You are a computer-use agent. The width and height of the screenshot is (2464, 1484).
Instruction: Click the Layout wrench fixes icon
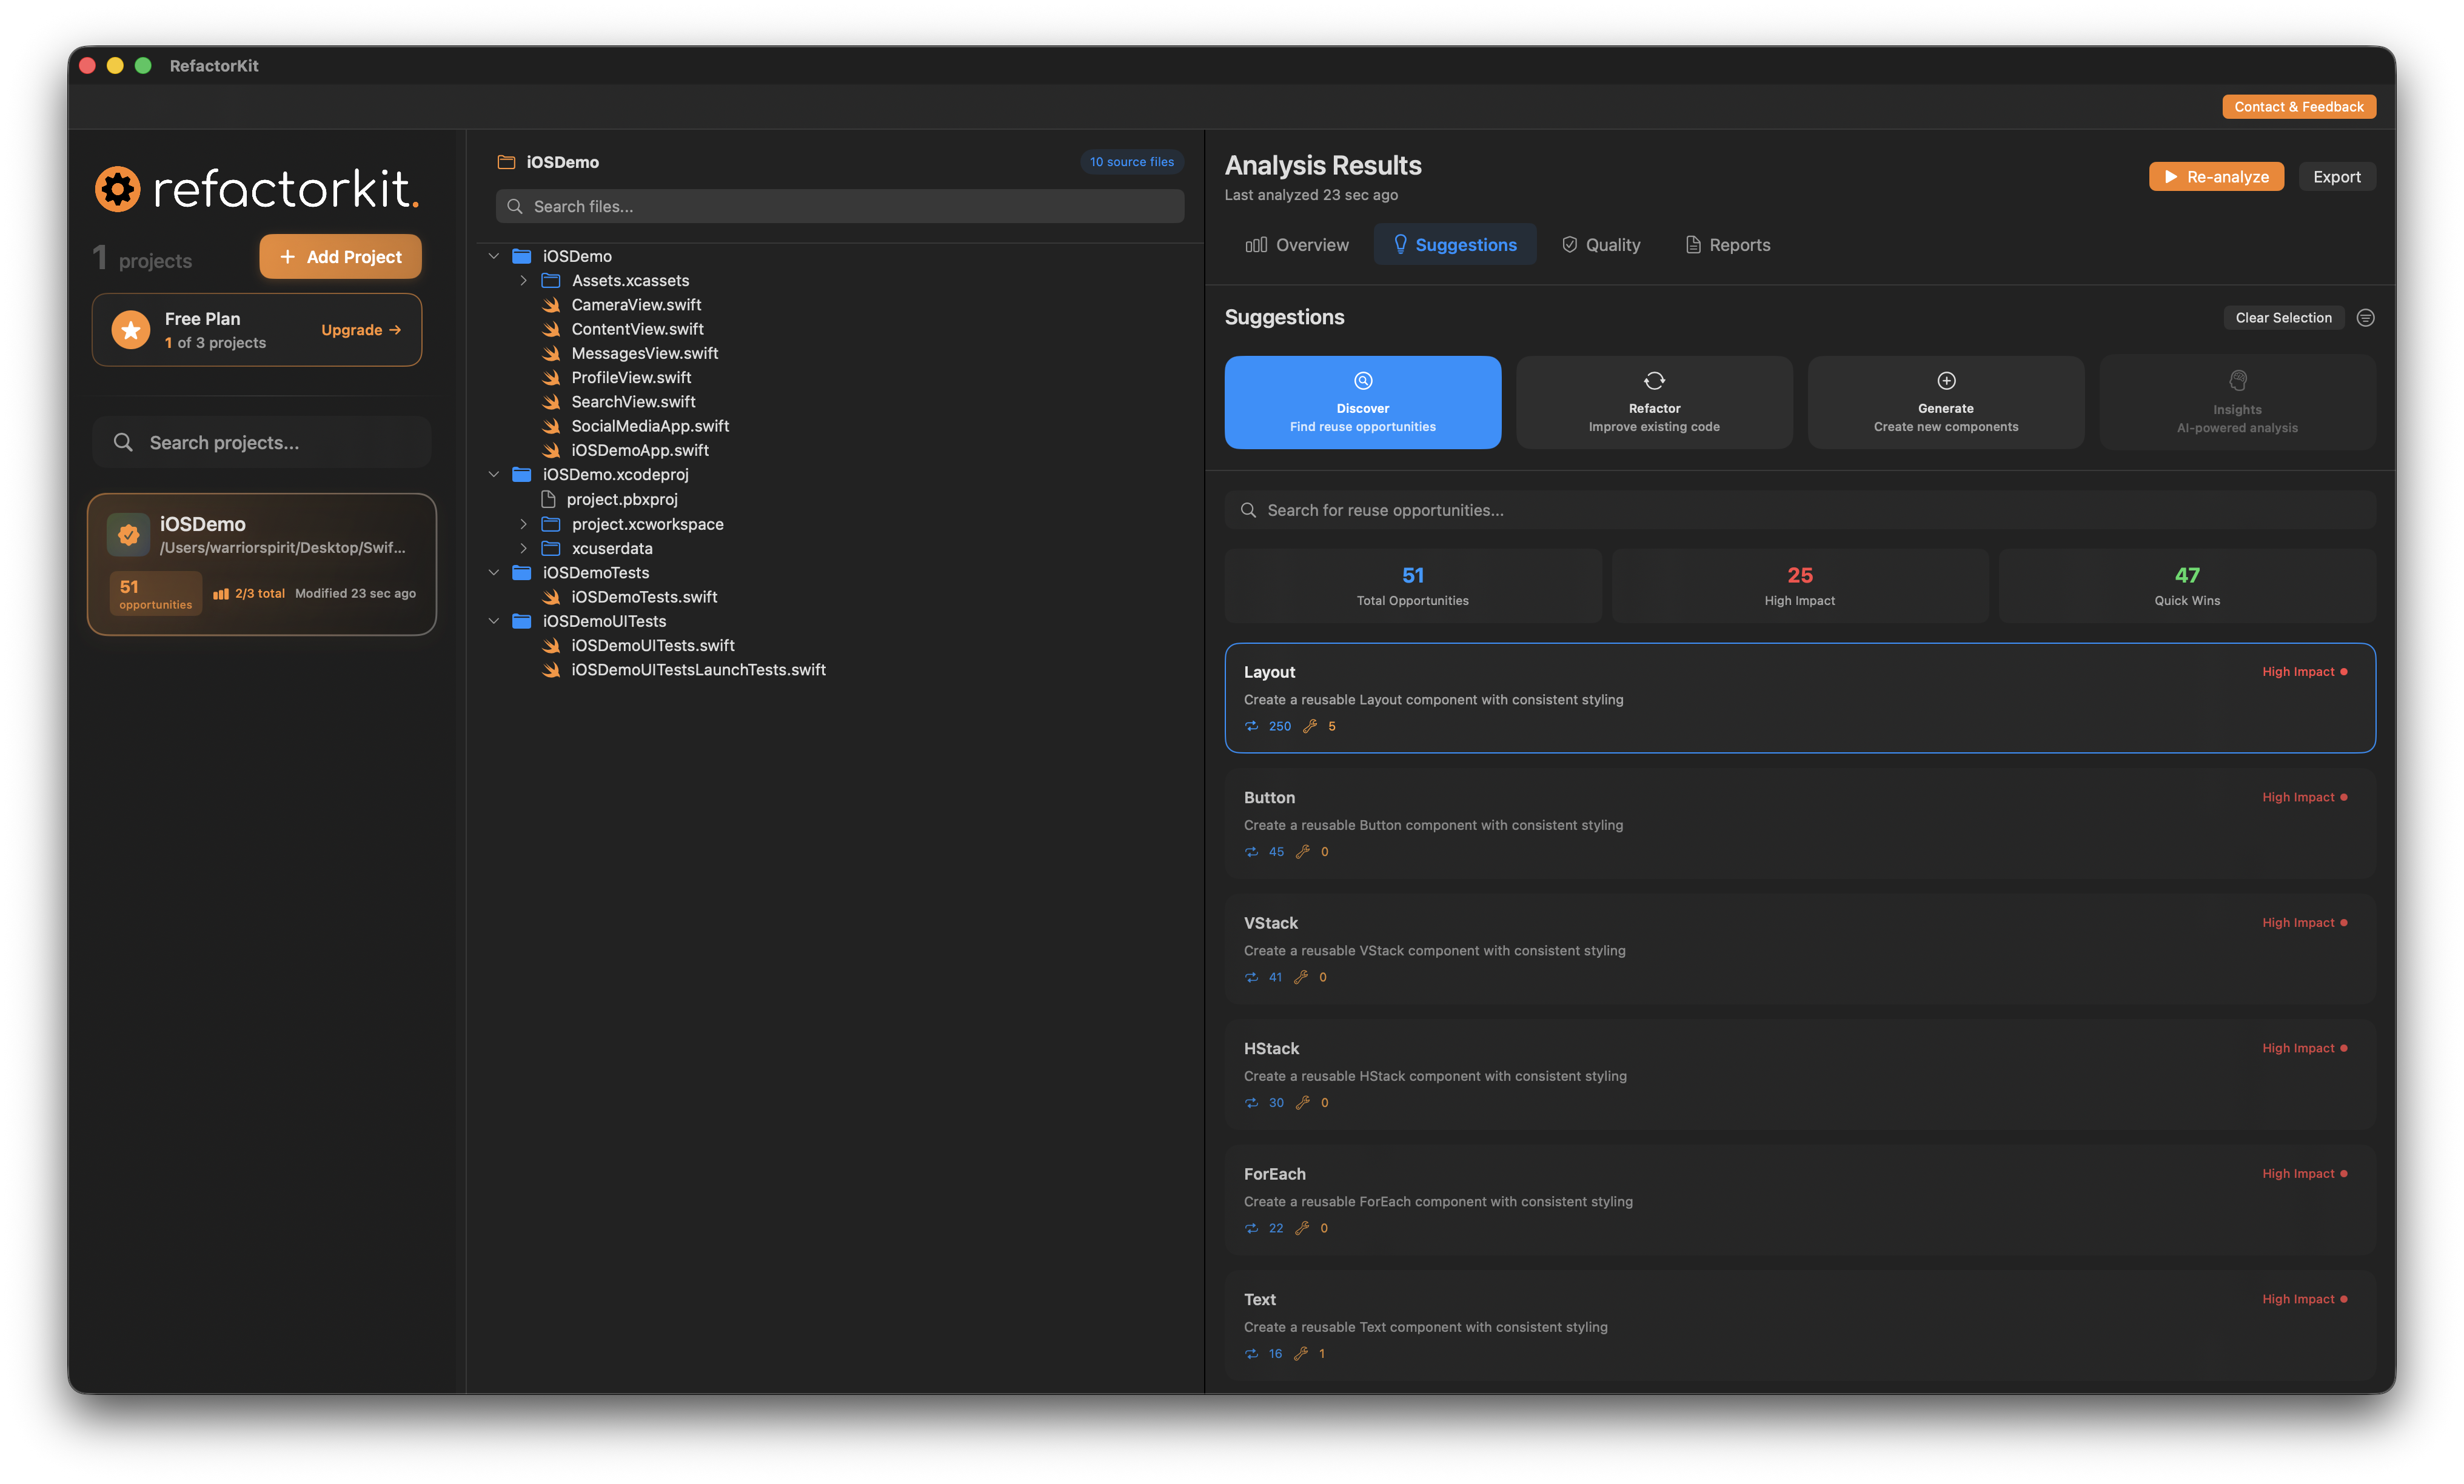tap(1310, 726)
